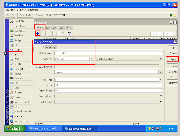Click the Gateway 192.168.11.1 field
This screenshot has width=180, height=136.
[x=72, y=59]
